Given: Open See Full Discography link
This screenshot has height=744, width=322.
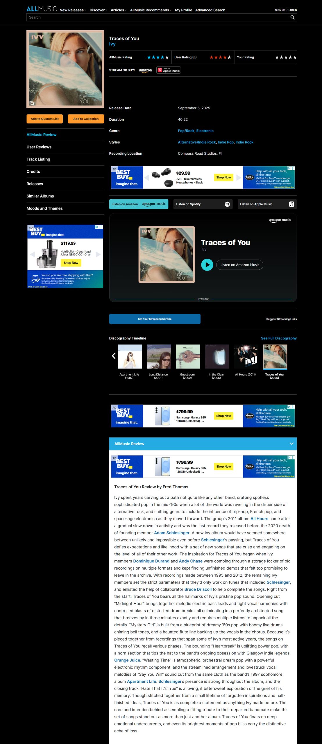Looking at the screenshot, I should pyautogui.click(x=278, y=338).
